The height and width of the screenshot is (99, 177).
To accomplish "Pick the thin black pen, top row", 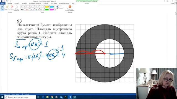I will click(x=23, y=7).
